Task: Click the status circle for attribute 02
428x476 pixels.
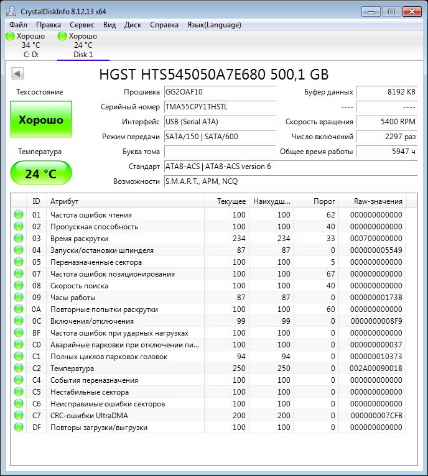Action: 19,226
